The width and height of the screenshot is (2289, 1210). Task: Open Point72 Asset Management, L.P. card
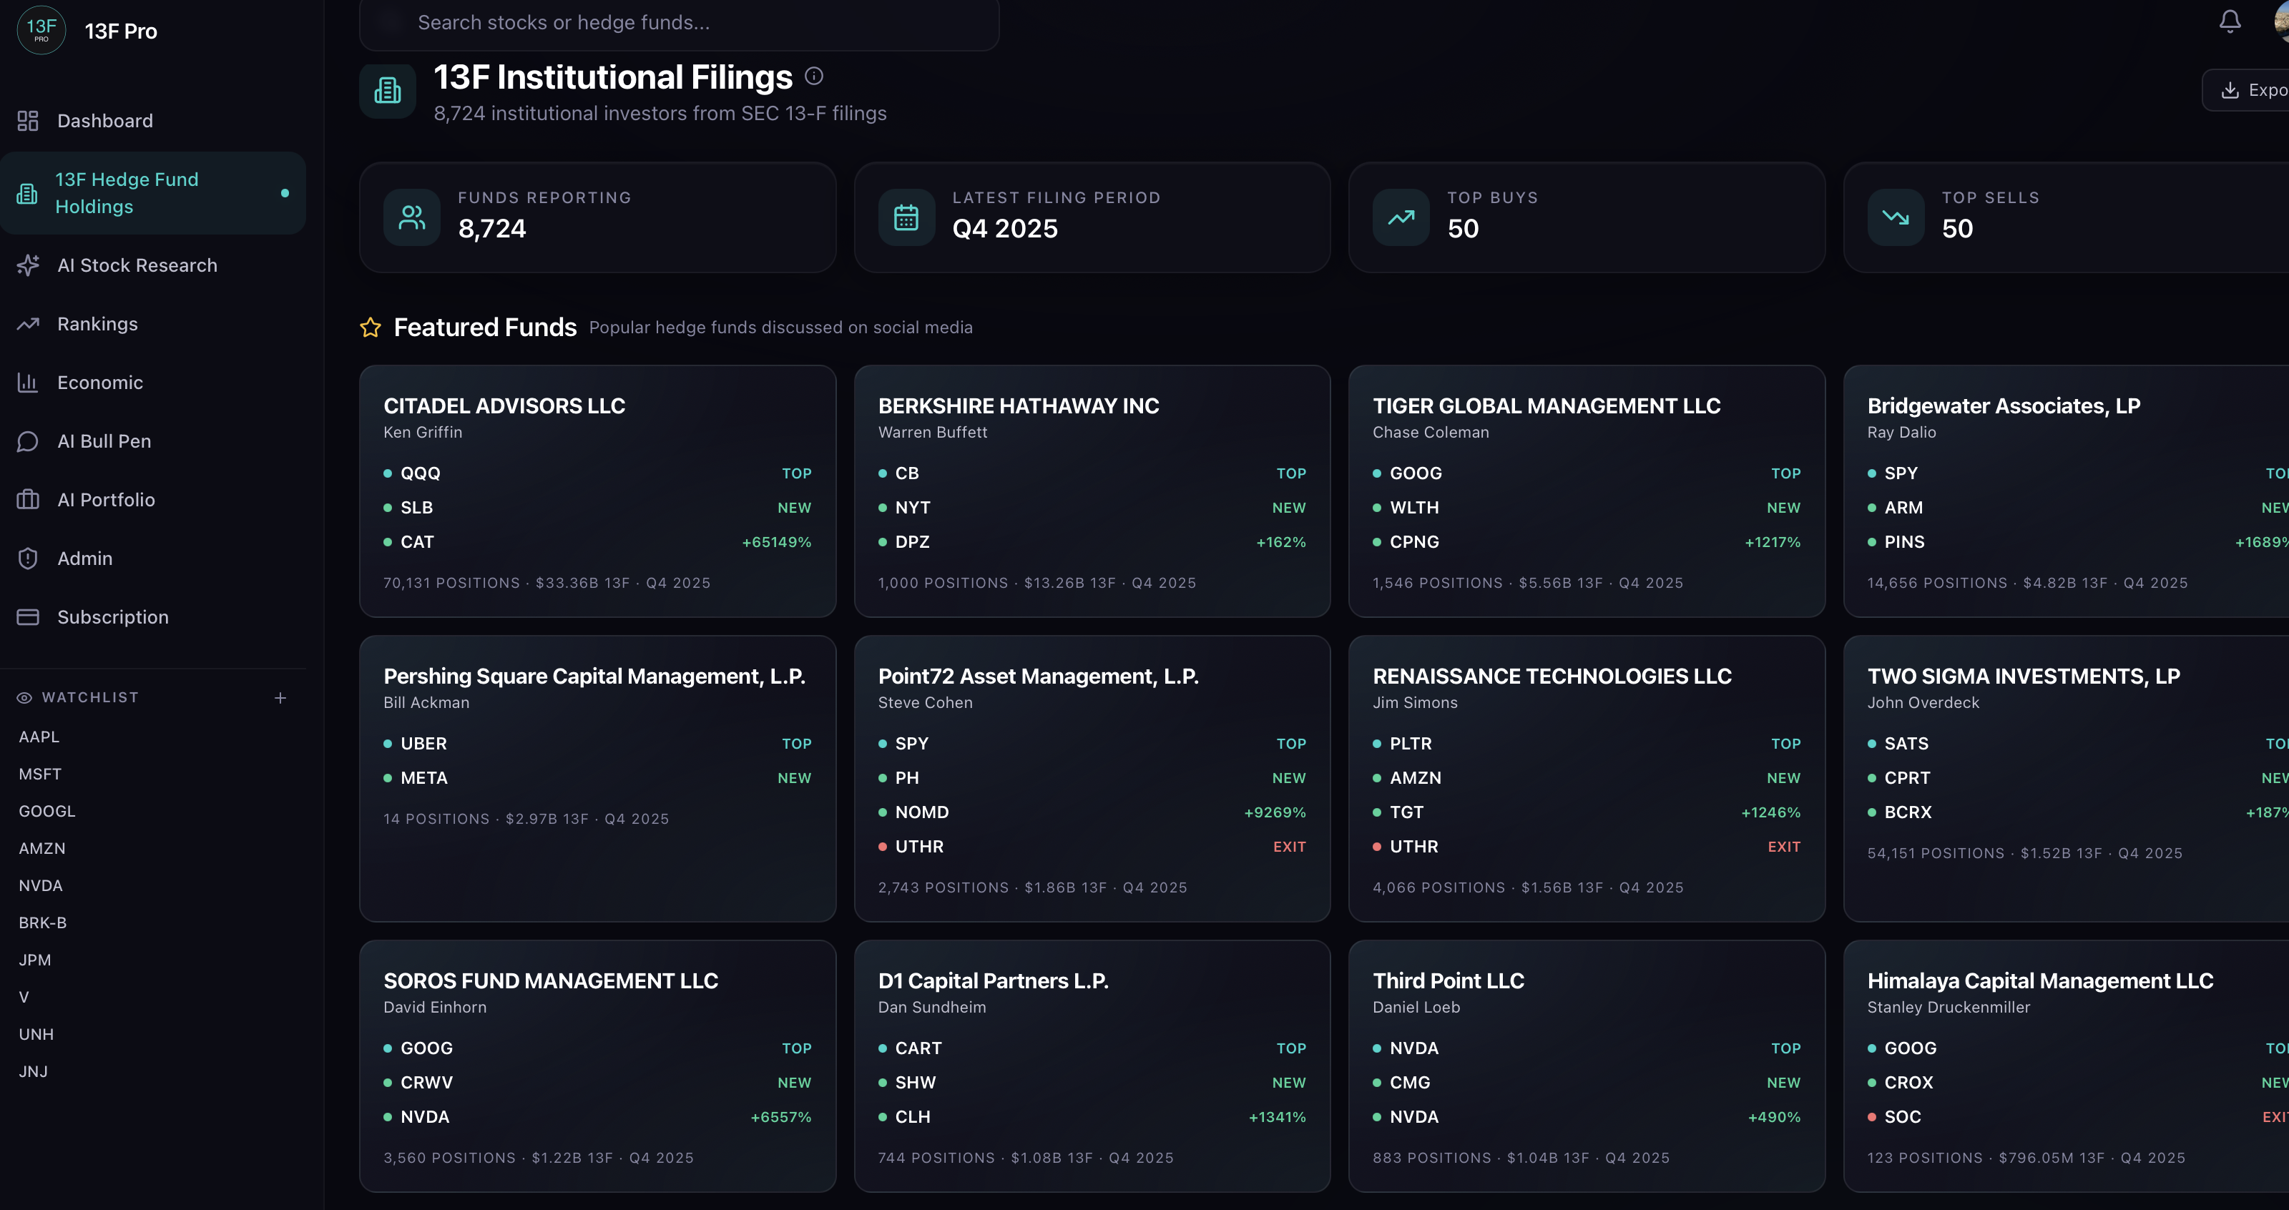coord(1092,778)
